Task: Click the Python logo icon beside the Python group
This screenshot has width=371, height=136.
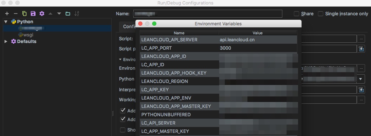Action: click(x=14, y=22)
